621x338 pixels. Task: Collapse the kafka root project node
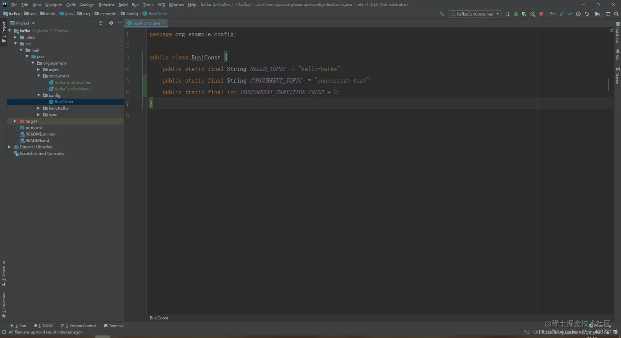pyautogui.click(x=10, y=31)
